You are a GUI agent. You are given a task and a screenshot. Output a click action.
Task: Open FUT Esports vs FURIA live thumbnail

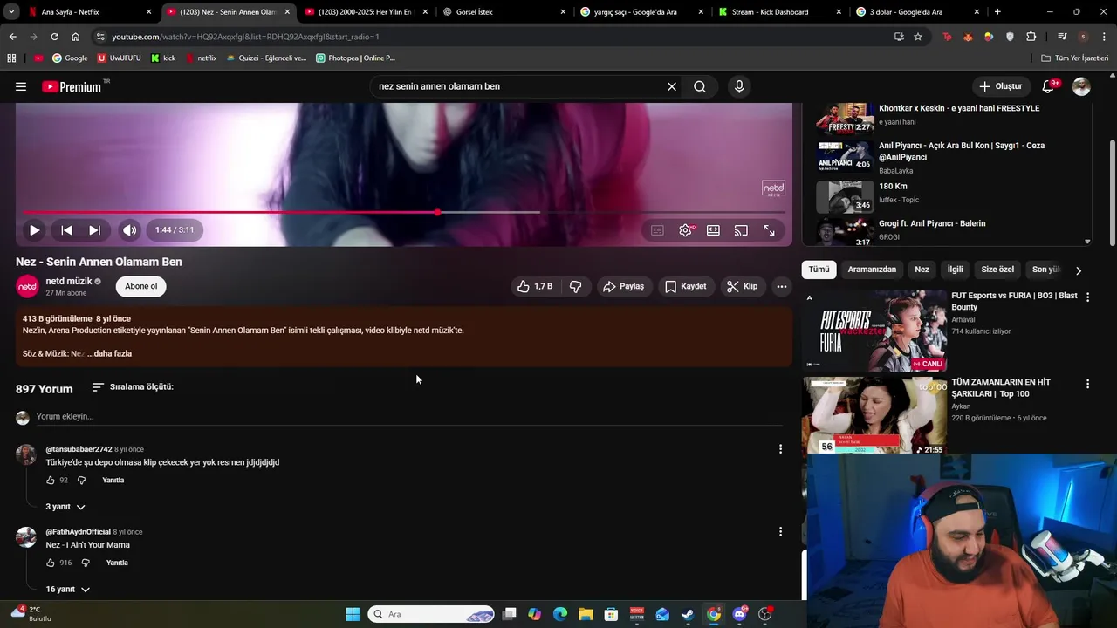click(x=874, y=331)
